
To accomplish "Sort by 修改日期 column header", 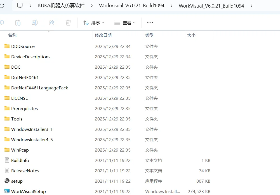I will click(103, 35).
